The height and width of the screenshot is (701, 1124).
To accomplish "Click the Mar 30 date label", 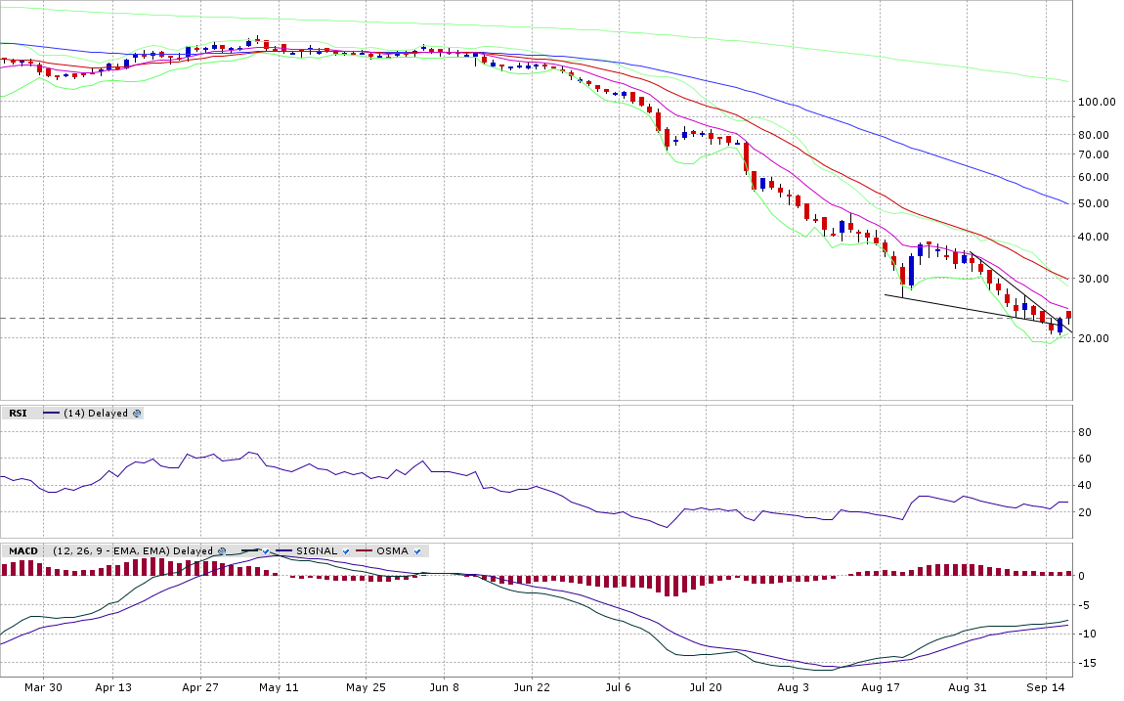I will pos(43,687).
